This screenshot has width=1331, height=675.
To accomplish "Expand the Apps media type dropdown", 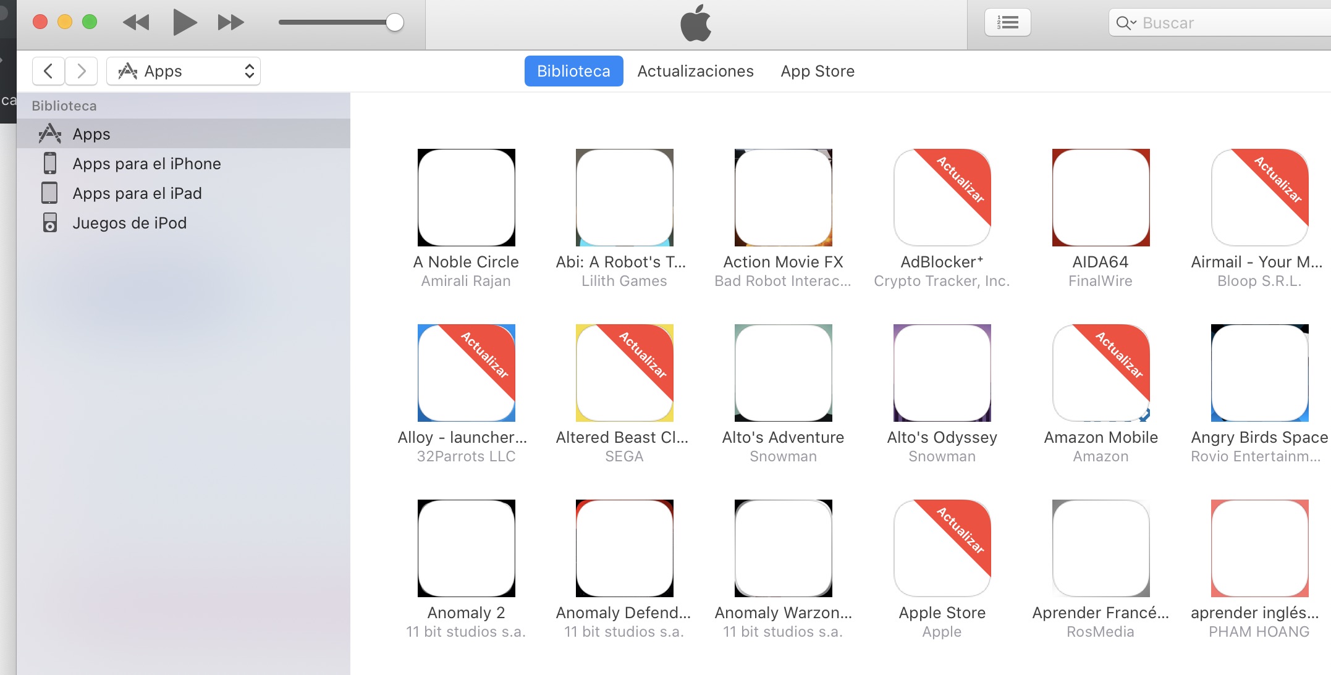I will (184, 71).
